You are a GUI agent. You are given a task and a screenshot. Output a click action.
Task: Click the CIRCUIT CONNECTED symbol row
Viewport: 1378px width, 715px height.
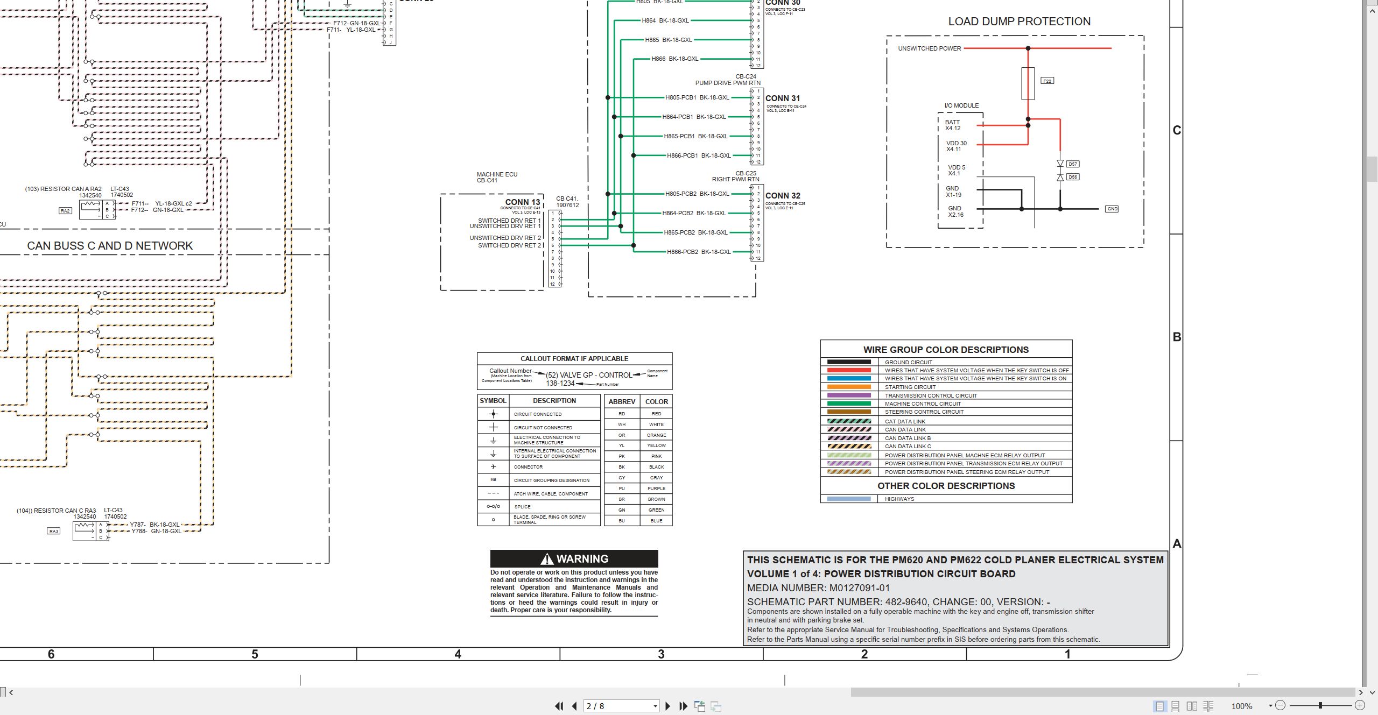(538, 414)
